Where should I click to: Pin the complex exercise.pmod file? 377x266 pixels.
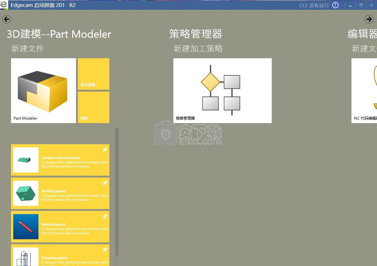click(105, 150)
